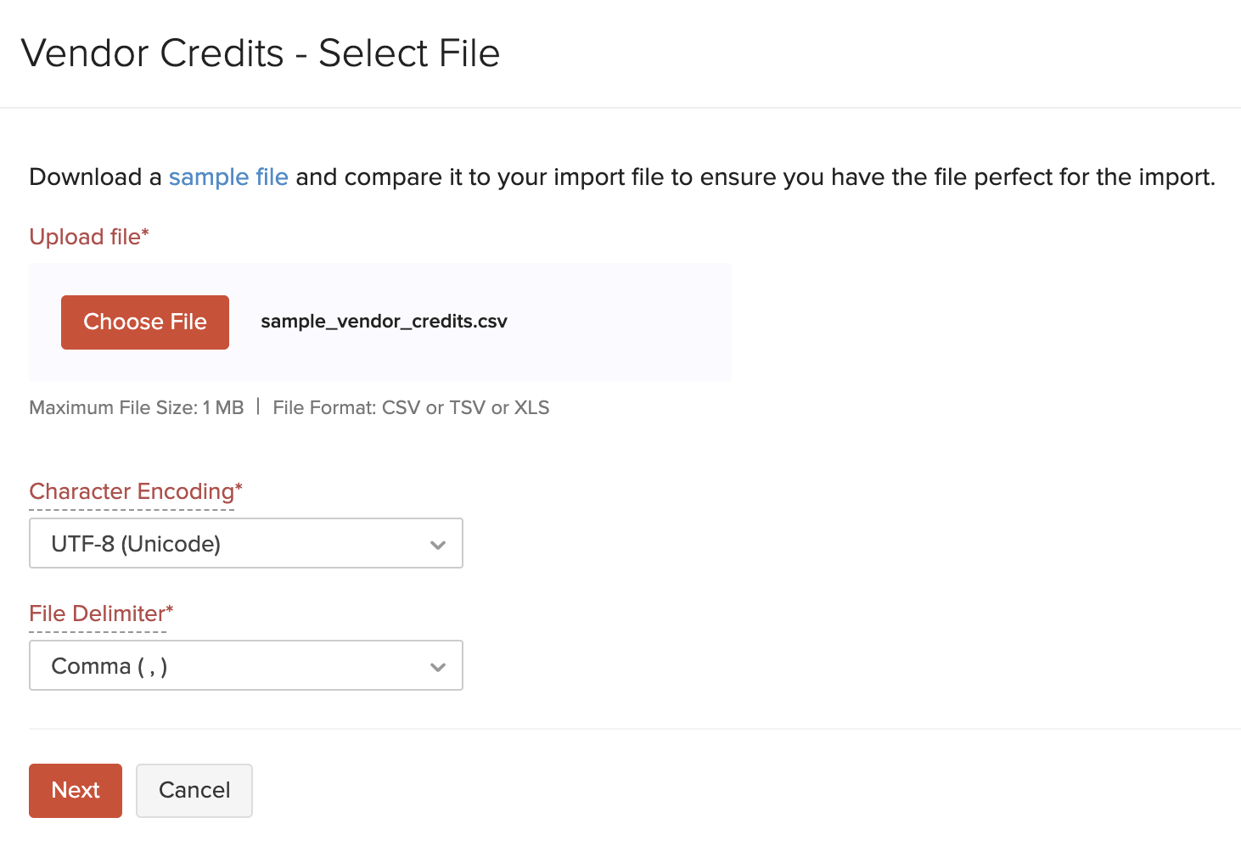Open the sample file download link
This screenshot has height=857, width=1241.
[x=227, y=176]
